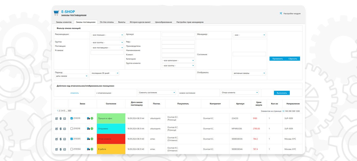Click the green globe icon for order 2510305
The height and width of the screenshot is (161, 357).
click(92, 139)
